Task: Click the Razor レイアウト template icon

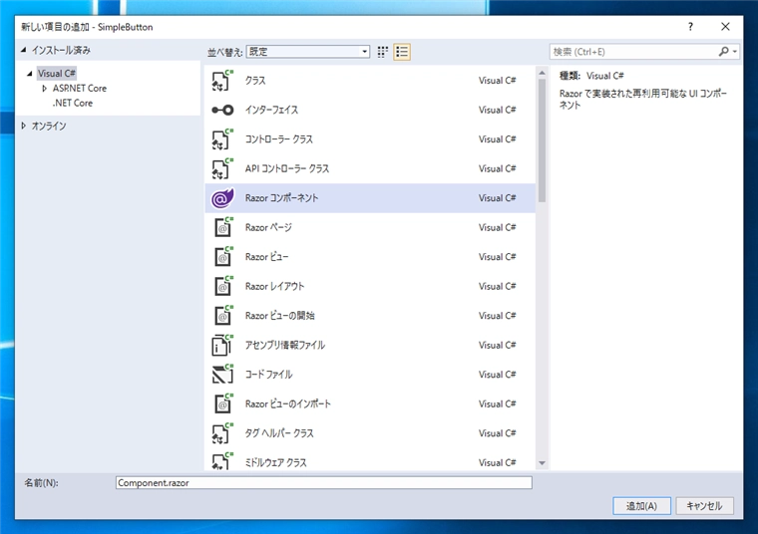Action: (222, 286)
